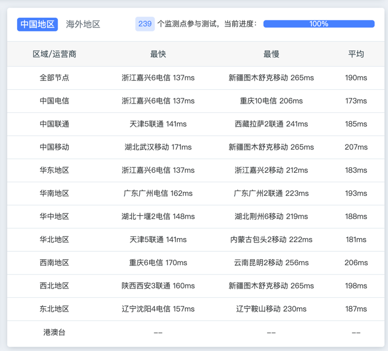Screen dimensions: 388x351
Task: Click 新疆图木舒克移动 265ms in 西北地区 row
Action: 271,286
